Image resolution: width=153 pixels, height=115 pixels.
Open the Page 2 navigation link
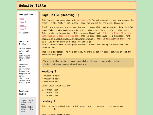[x=23, y=26]
